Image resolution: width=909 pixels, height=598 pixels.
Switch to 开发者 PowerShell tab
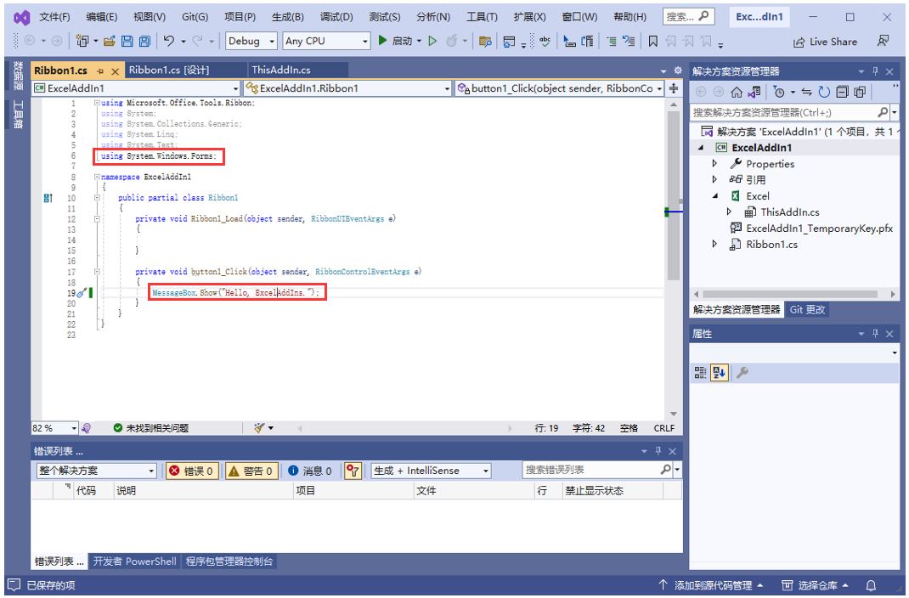(134, 561)
